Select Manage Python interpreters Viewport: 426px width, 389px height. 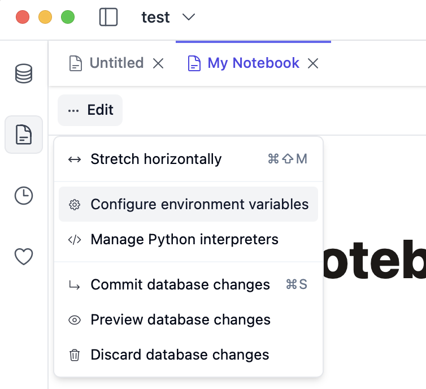click(184, 240)
